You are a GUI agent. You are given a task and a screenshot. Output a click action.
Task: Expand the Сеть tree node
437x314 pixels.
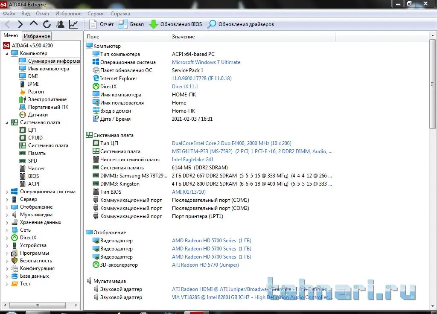[x=7, y=230]
